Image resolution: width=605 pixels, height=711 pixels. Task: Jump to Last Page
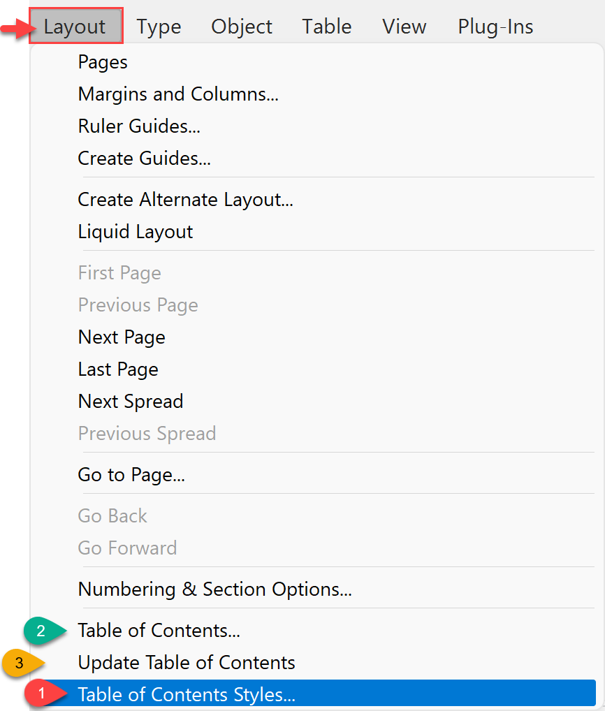[x=118, y=369]
